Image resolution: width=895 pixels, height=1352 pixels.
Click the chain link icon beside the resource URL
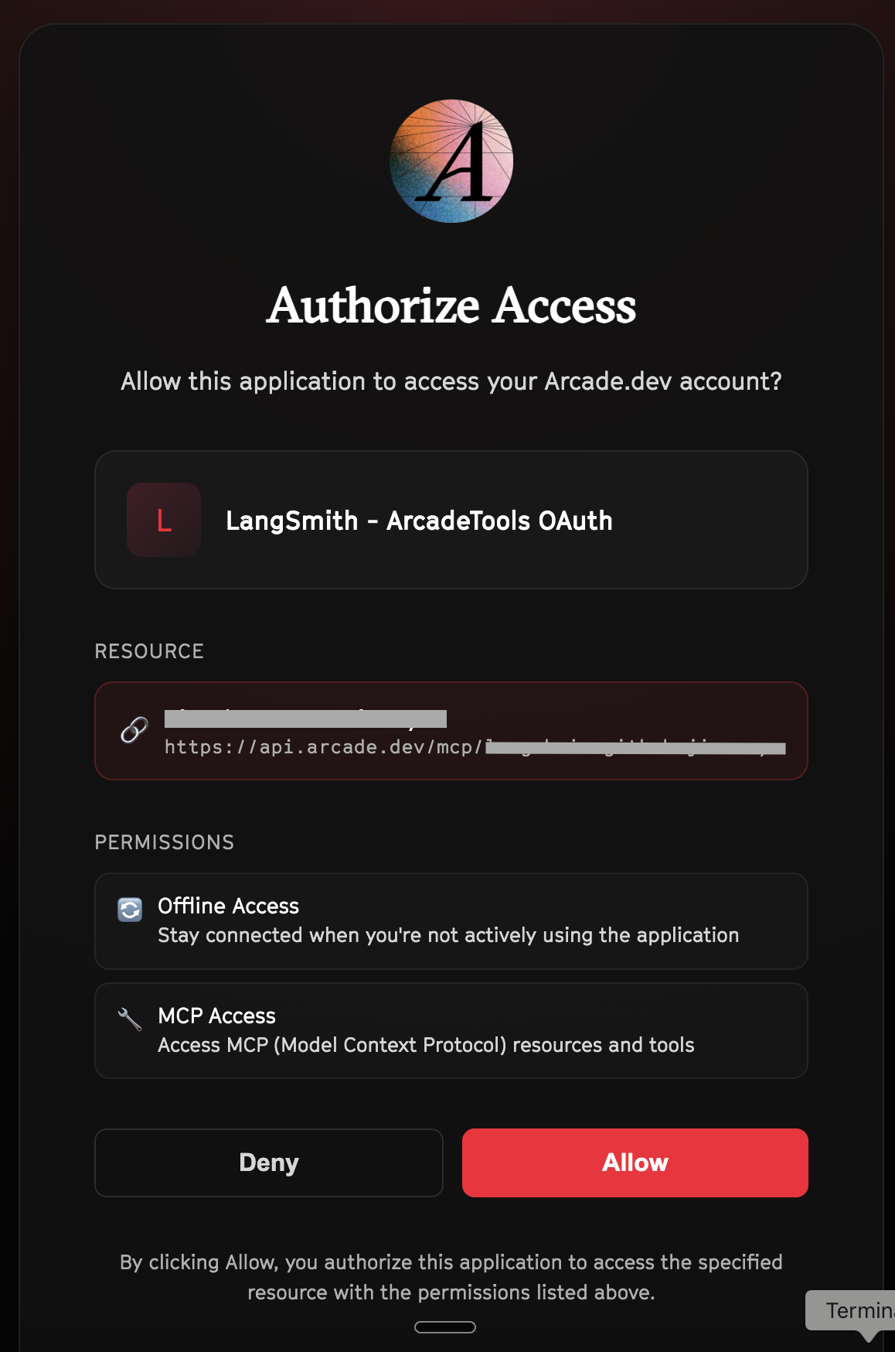(134, 730)
